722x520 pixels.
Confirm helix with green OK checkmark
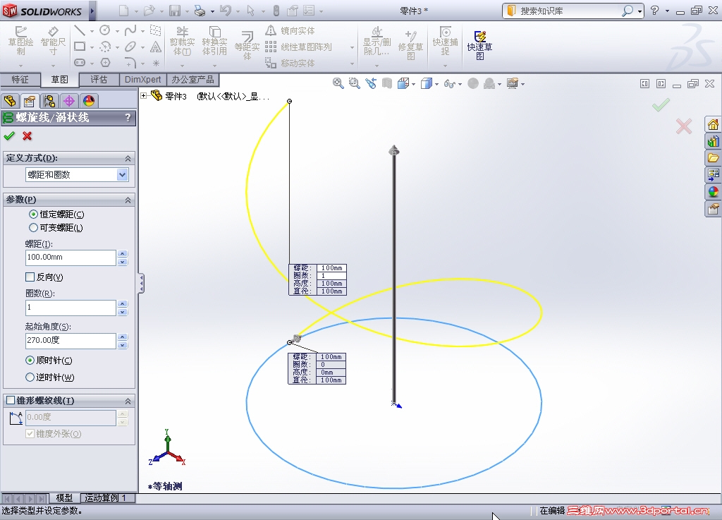tap(9, 136)
